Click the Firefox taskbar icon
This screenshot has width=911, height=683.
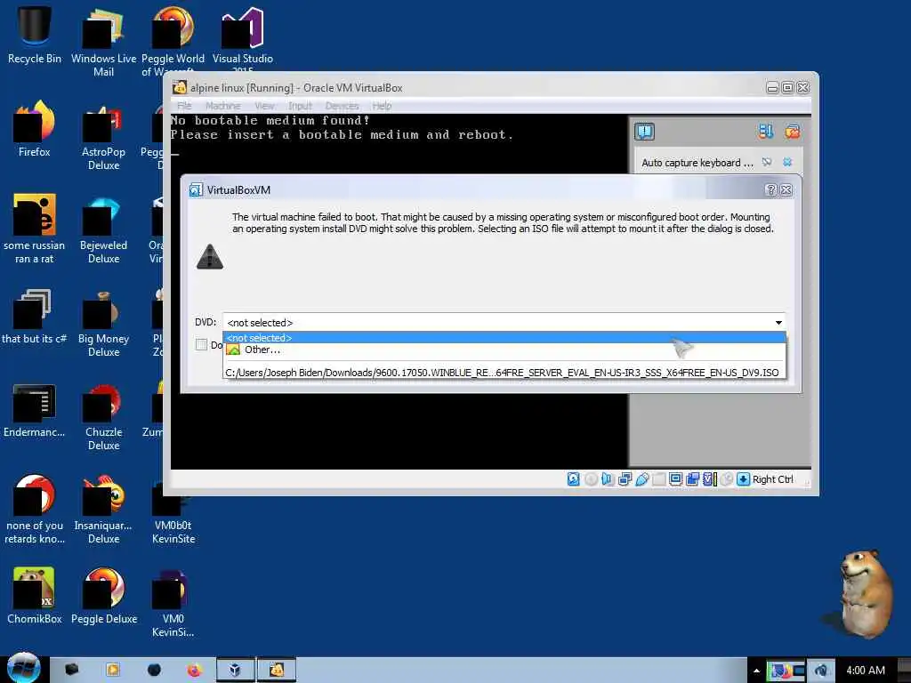pos(194,670)
